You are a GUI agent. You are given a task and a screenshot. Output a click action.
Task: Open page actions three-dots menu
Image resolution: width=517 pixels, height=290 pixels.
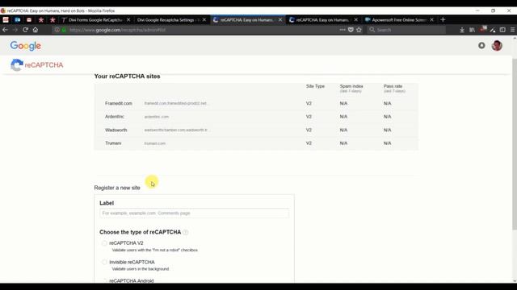click(343, 30)
